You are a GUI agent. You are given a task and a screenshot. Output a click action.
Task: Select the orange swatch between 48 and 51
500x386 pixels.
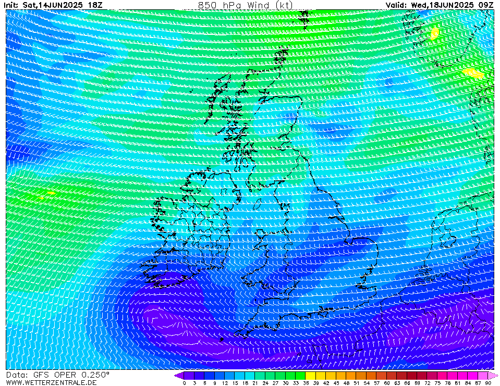click(351, 376)
